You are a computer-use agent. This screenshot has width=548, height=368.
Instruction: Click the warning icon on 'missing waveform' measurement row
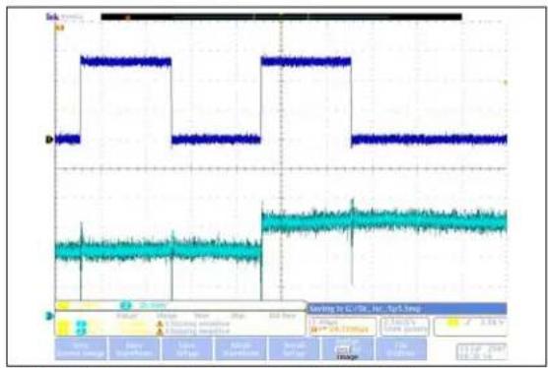[160, 324]
